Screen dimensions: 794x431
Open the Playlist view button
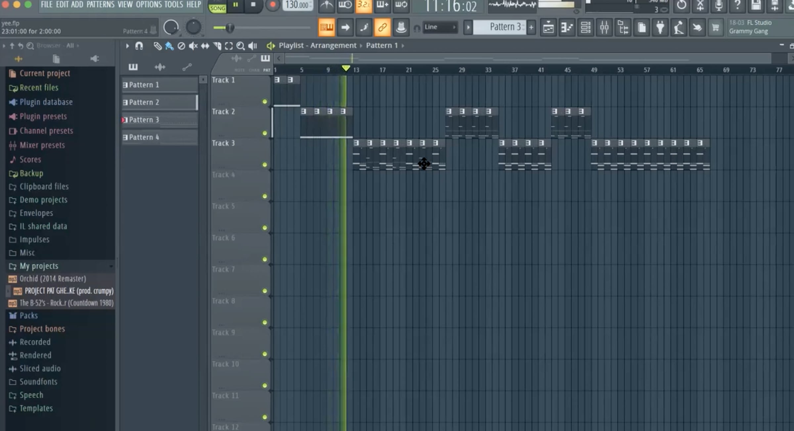548,27
